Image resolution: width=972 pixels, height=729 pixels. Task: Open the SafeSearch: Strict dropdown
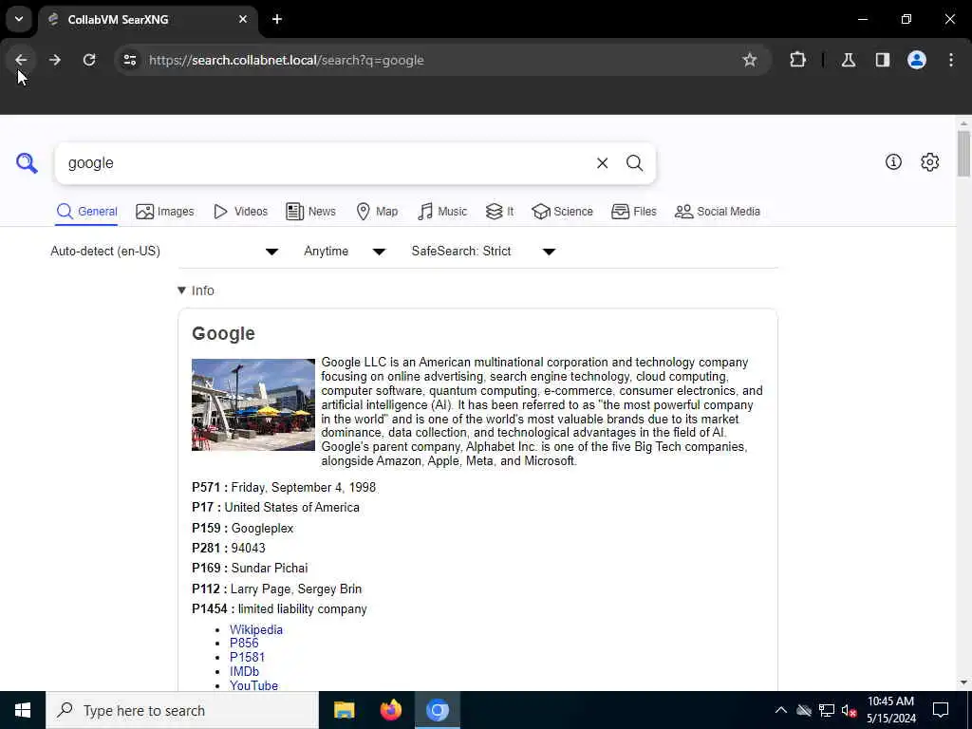click(x=483, y=251)
